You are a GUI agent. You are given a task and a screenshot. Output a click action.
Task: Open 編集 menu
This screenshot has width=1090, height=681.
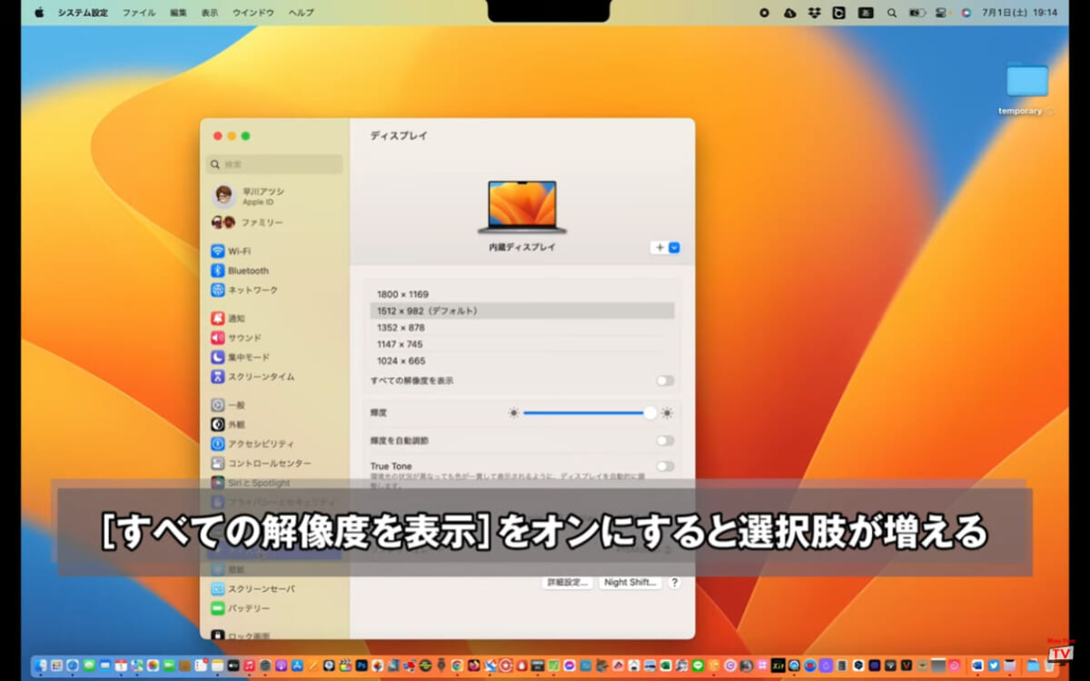178,13
